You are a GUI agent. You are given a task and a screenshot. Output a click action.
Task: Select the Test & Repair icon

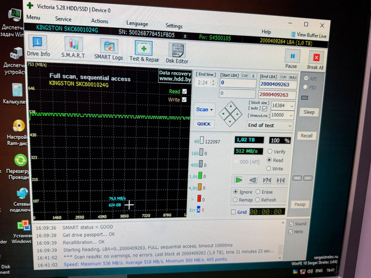click(144, 51)
